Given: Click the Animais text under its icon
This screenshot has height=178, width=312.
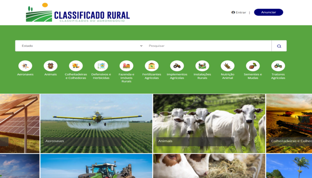Looking at the screenshot, I should (50, 74).
